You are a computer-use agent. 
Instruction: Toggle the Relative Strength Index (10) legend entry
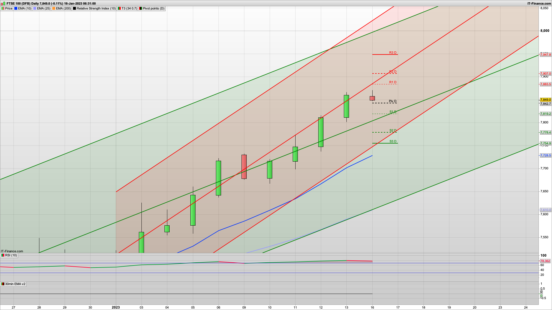click(x=95, y=8)
